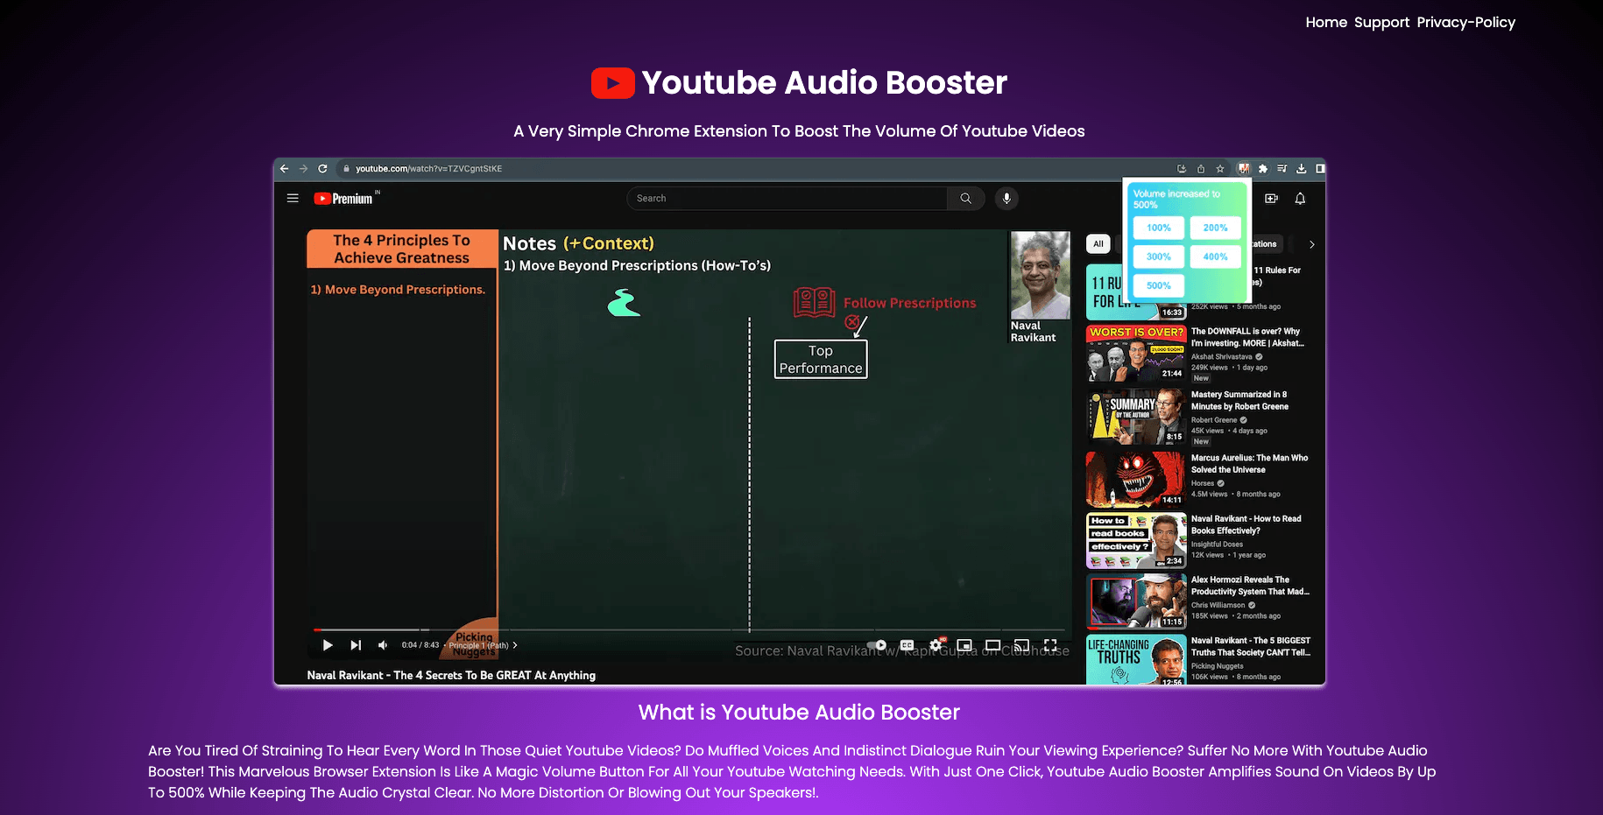Reload the page with the refresh icon
The width and height of the screenshot is (1603, 815).
(x=322, y=168)
